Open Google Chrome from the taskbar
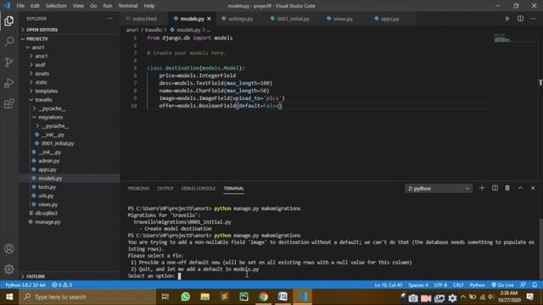 [x=263, y=297]
